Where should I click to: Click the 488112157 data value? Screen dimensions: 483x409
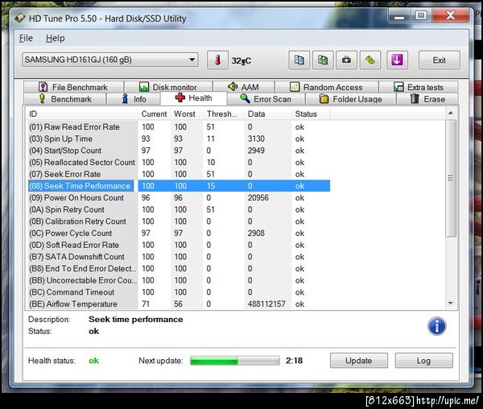pos(266,304)
